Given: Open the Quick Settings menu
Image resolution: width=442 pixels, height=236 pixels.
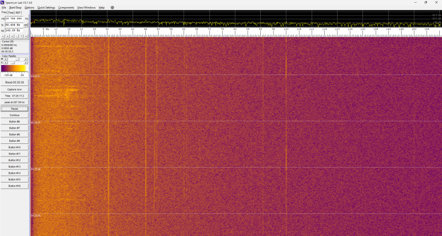Looking at the screenshot, I should click(x=46, y=8).
